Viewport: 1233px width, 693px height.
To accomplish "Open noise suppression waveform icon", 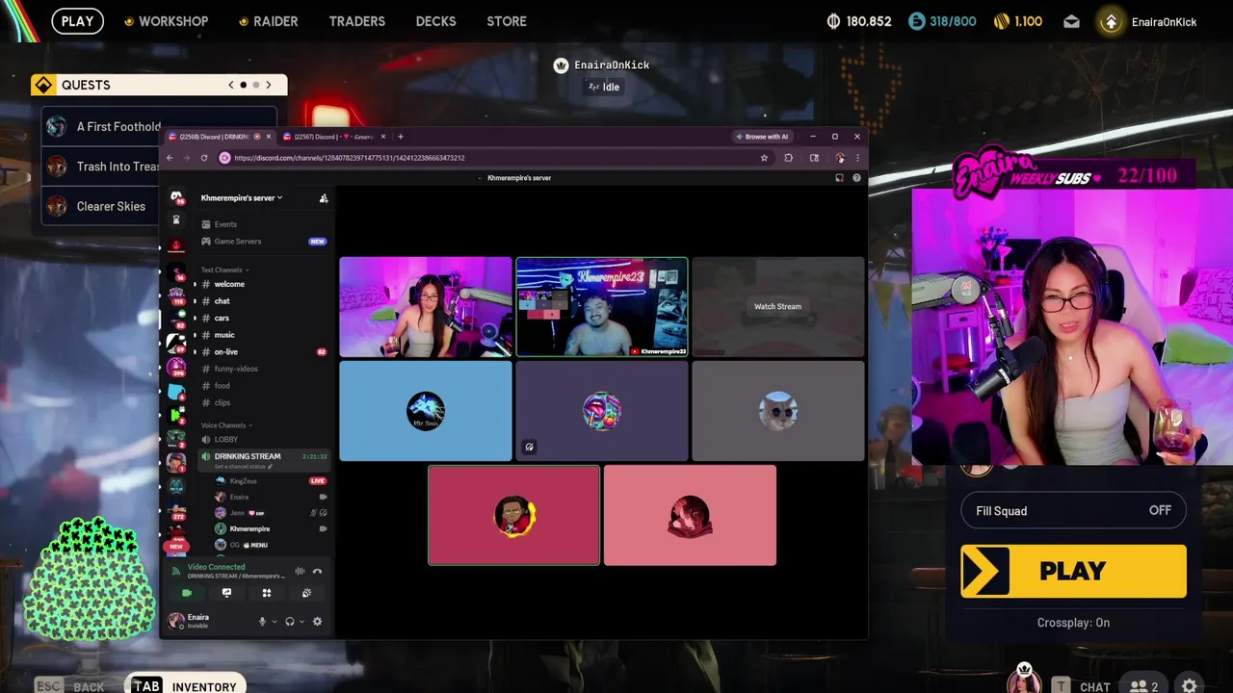I will [300, 571].
